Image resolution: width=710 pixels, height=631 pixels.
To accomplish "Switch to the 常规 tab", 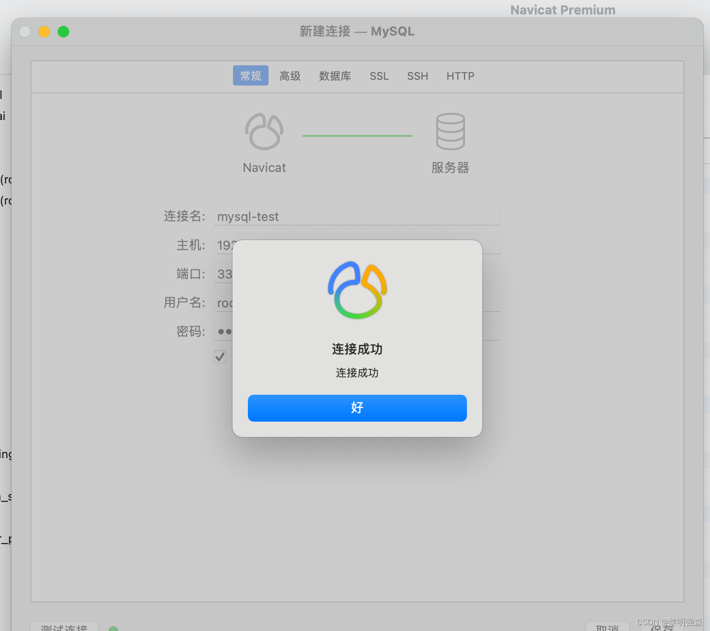I will pos(251,76).
